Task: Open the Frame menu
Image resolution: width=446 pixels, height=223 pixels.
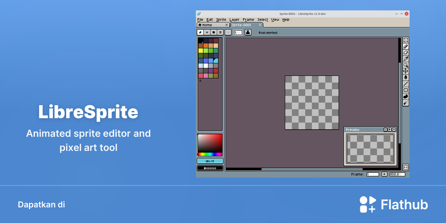Action: click(x=248, y=20)
